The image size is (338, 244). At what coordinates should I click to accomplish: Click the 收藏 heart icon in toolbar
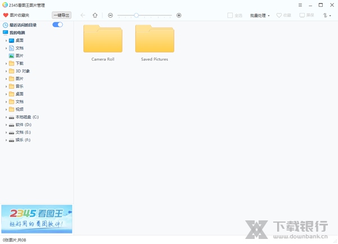(x=279, y=15)
